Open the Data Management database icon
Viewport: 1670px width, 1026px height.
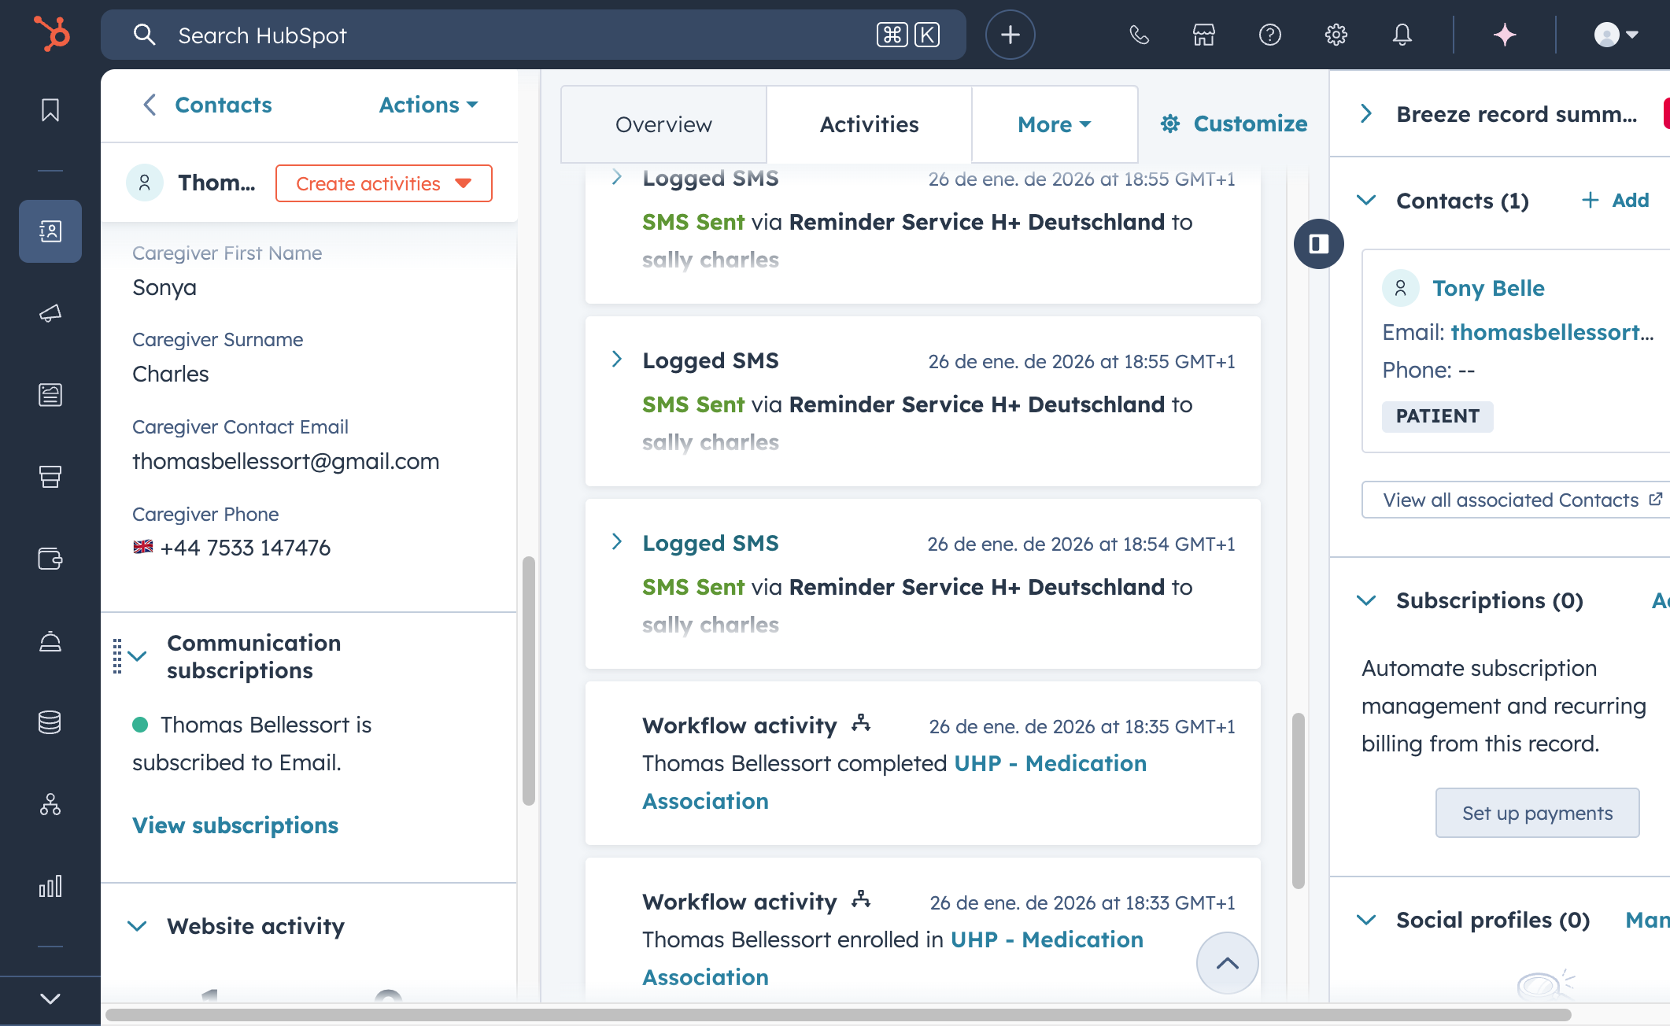[50, 722]
